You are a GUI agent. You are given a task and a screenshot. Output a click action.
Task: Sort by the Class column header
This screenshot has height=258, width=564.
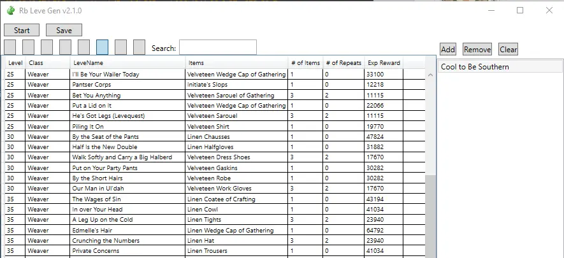coord(48,63)
